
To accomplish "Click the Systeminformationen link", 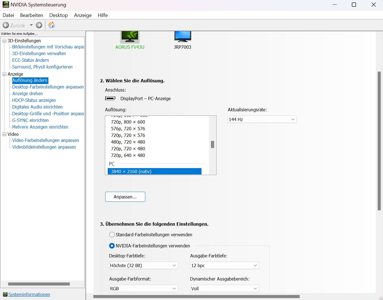I will point(29,294).
